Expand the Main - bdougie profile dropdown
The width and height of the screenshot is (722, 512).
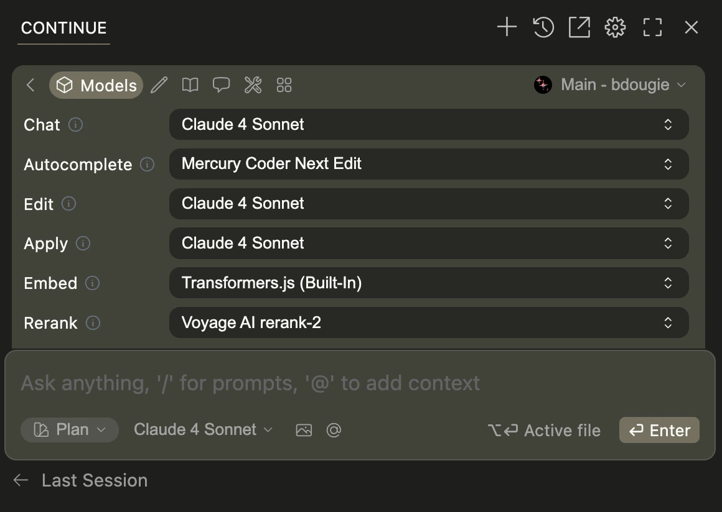click(x=613, y=85)
